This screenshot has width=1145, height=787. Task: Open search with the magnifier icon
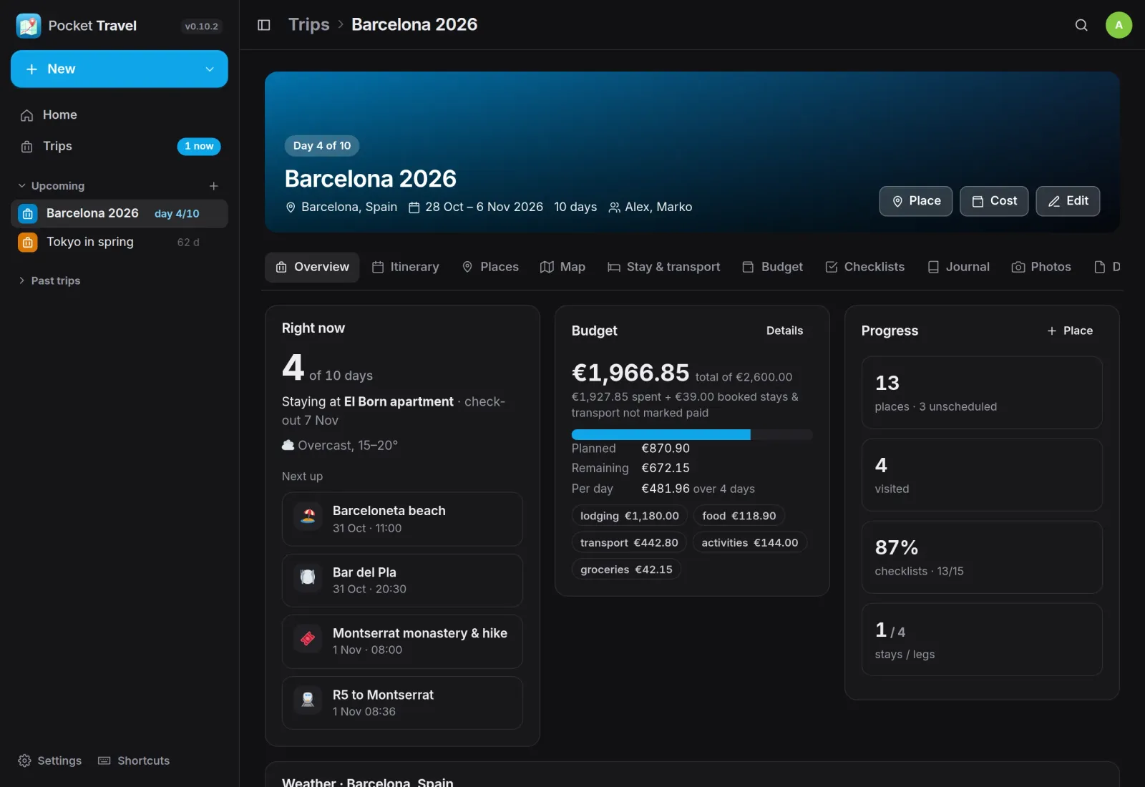pos(1081,25)
